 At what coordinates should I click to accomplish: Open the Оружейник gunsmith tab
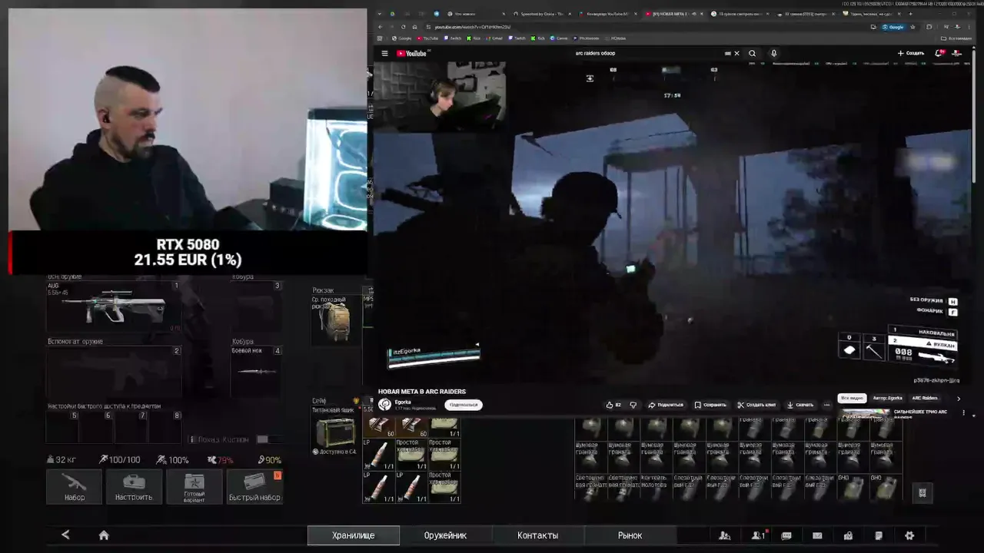(x=445, y=535)
